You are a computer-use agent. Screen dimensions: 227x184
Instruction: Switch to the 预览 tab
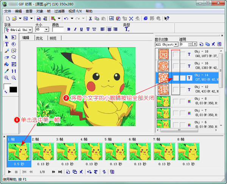53,38
